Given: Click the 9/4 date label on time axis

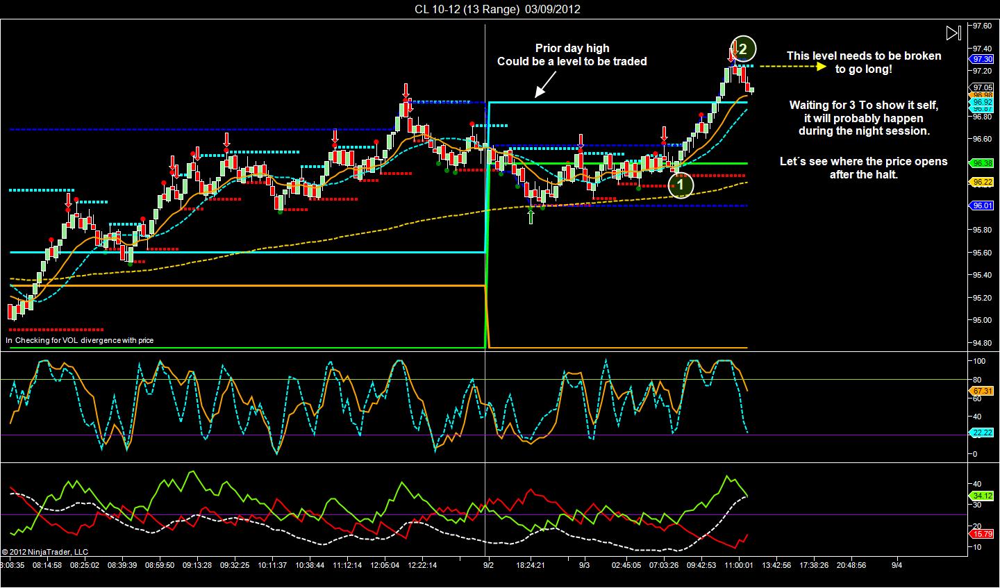Looking at the screenshot, I should [x=897, y=565].
